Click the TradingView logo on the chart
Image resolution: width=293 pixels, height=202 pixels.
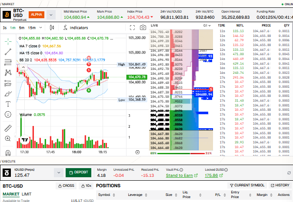tap(24, 139)
